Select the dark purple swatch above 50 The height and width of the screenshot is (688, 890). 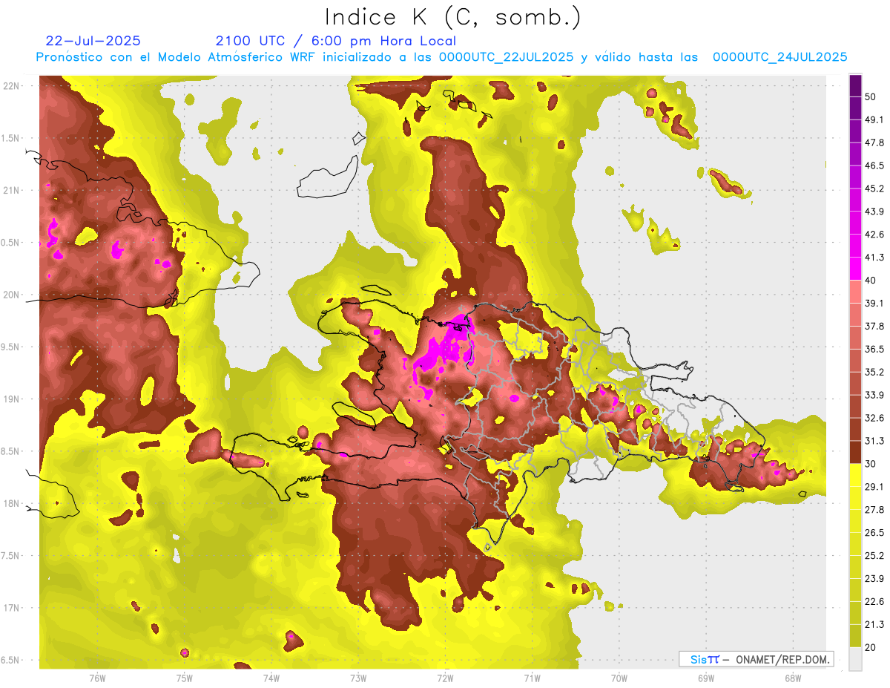(855, 86)
